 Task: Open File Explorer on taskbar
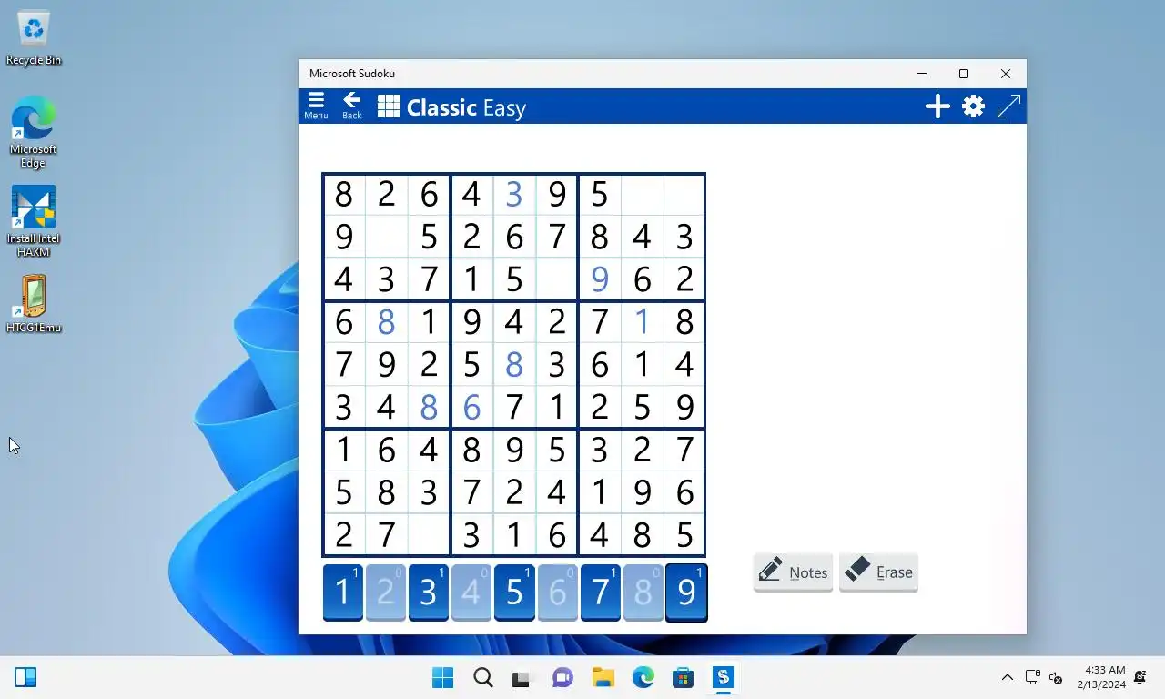tap(603, 677)
